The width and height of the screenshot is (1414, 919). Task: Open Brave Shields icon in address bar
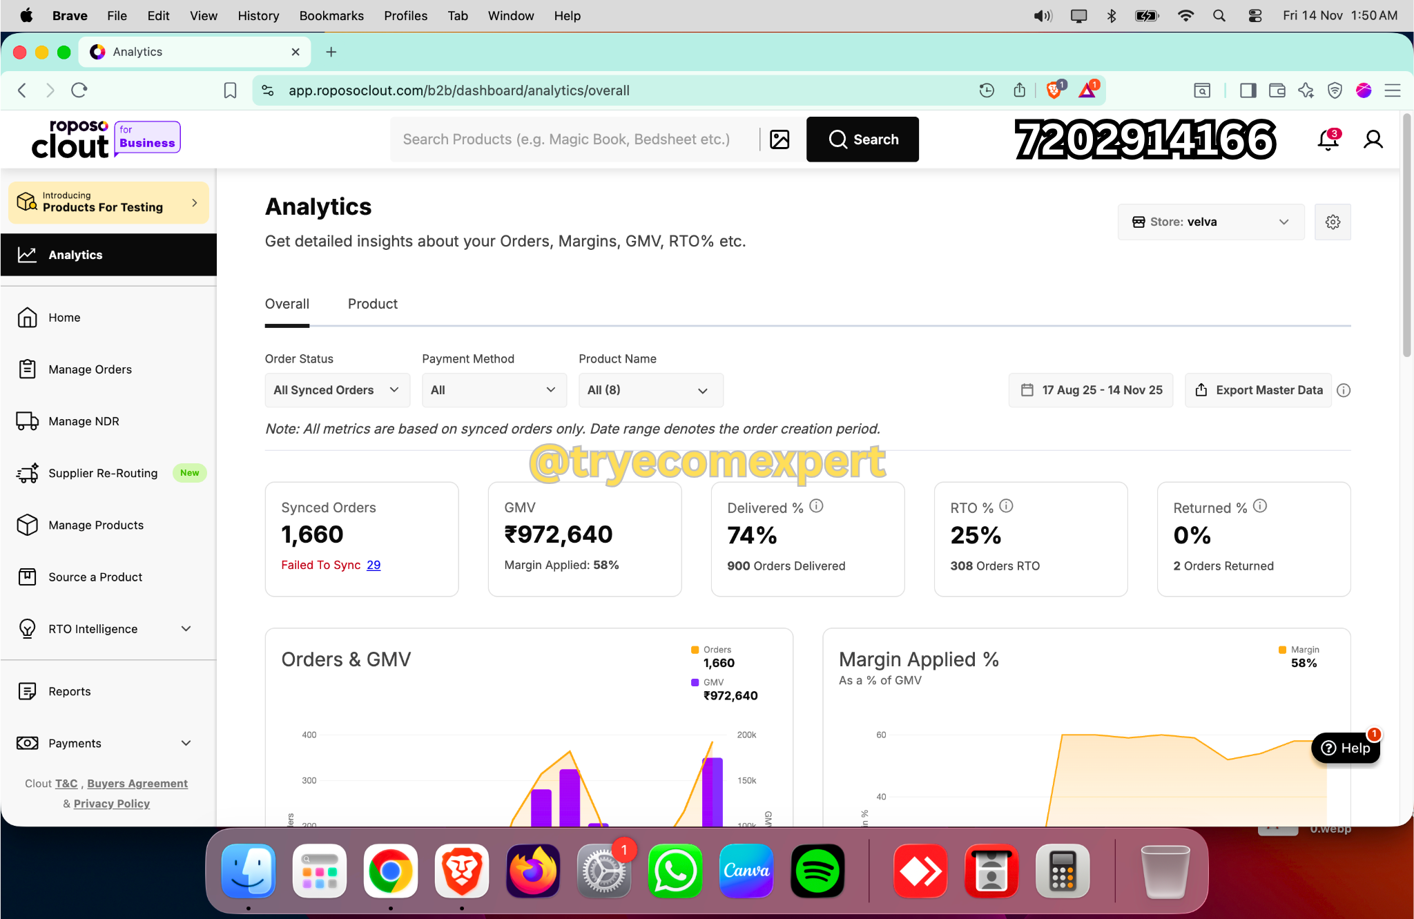tap(1054, 90)
